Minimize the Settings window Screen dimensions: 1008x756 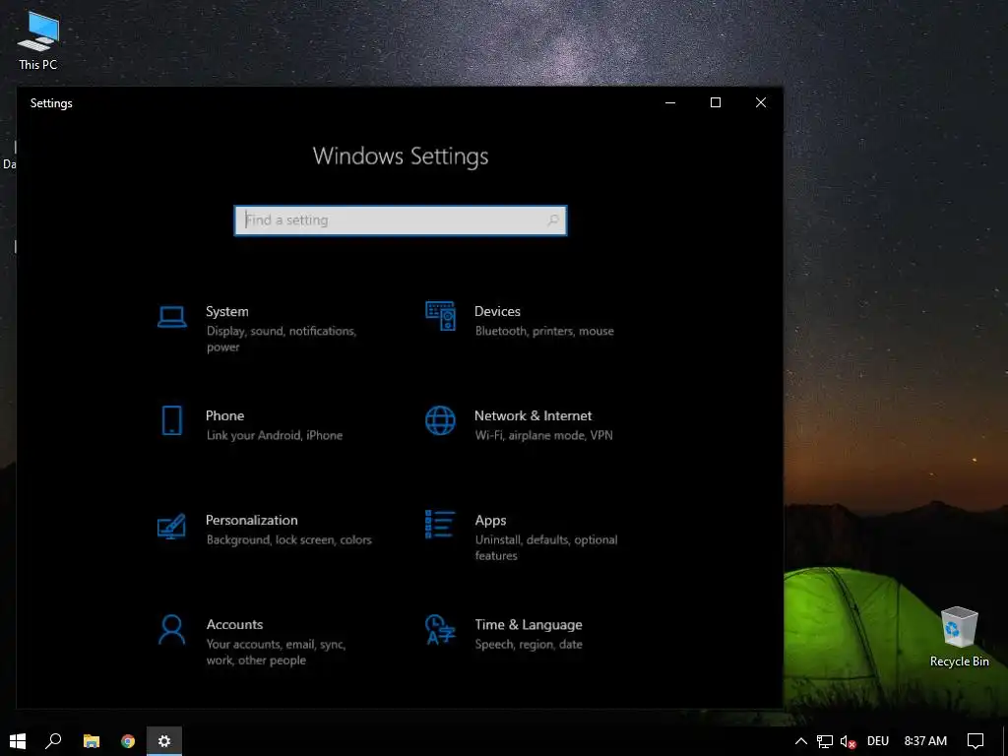click(670, 102)
